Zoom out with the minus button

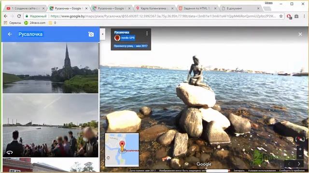(x=300, y=156)
